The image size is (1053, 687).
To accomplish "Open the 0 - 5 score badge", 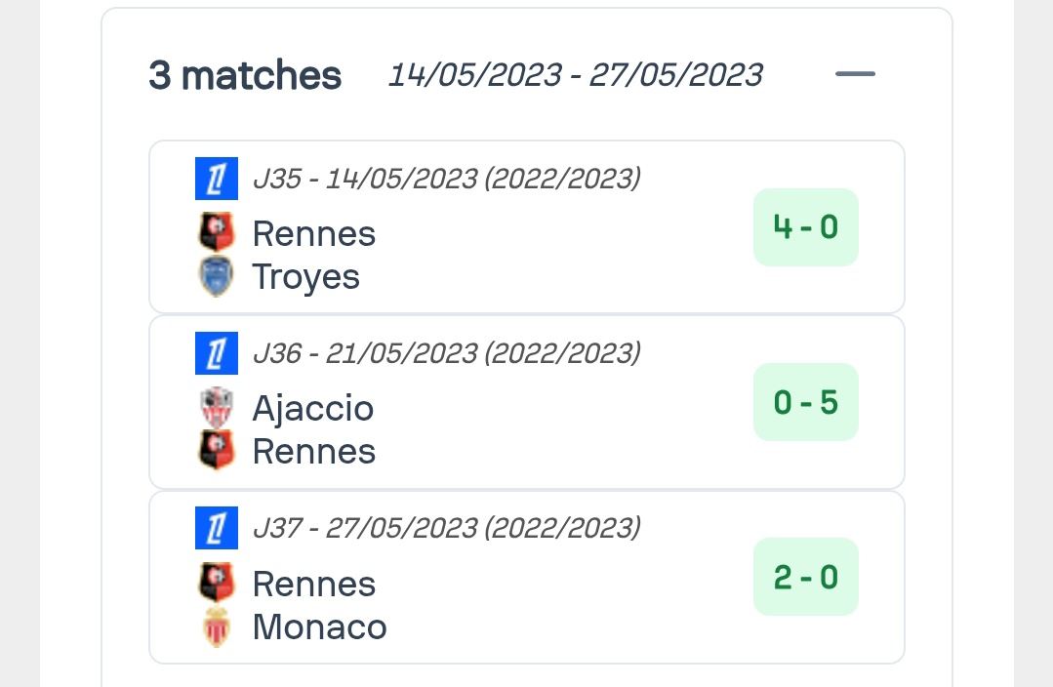I will click(805, 402).
